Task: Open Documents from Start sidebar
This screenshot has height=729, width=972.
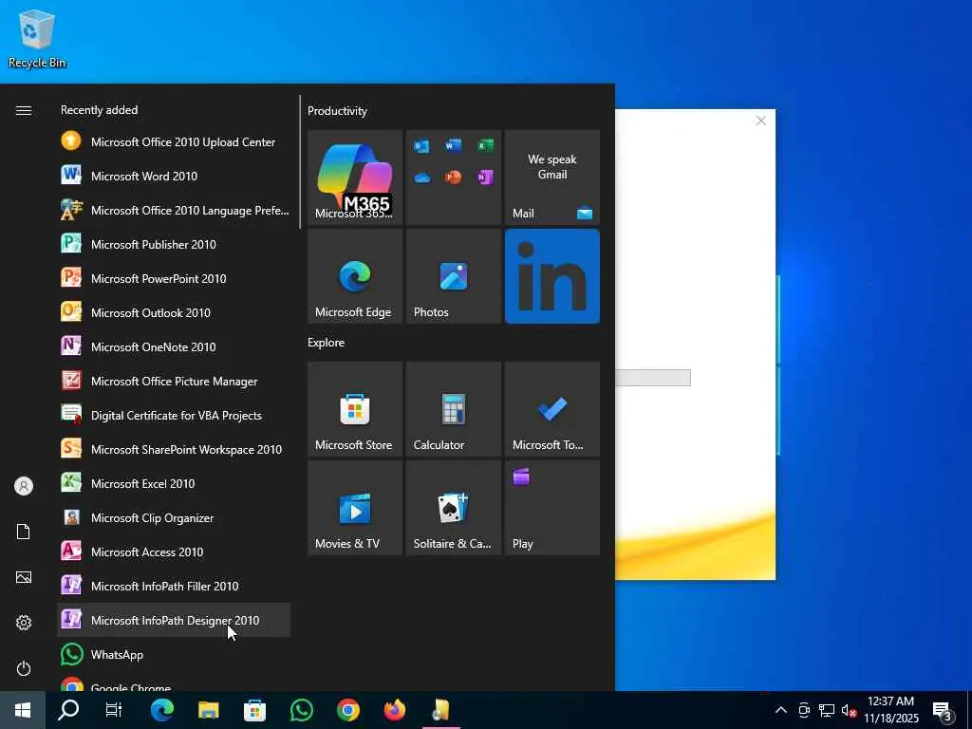Action: pyautogui.click(x=24, y=532)
